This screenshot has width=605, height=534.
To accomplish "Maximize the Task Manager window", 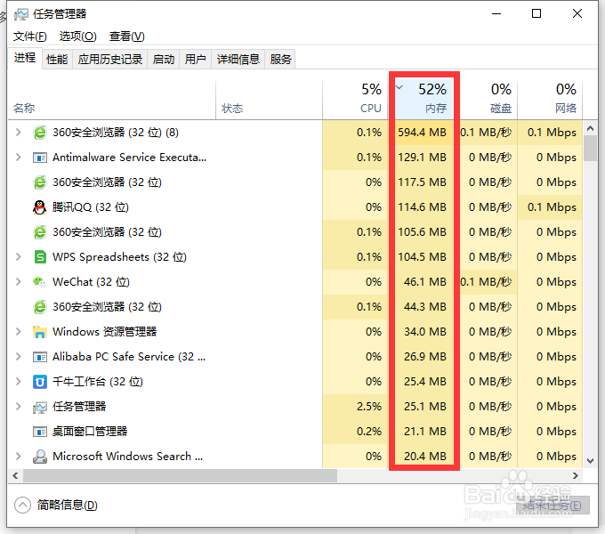I will (536, 14).
